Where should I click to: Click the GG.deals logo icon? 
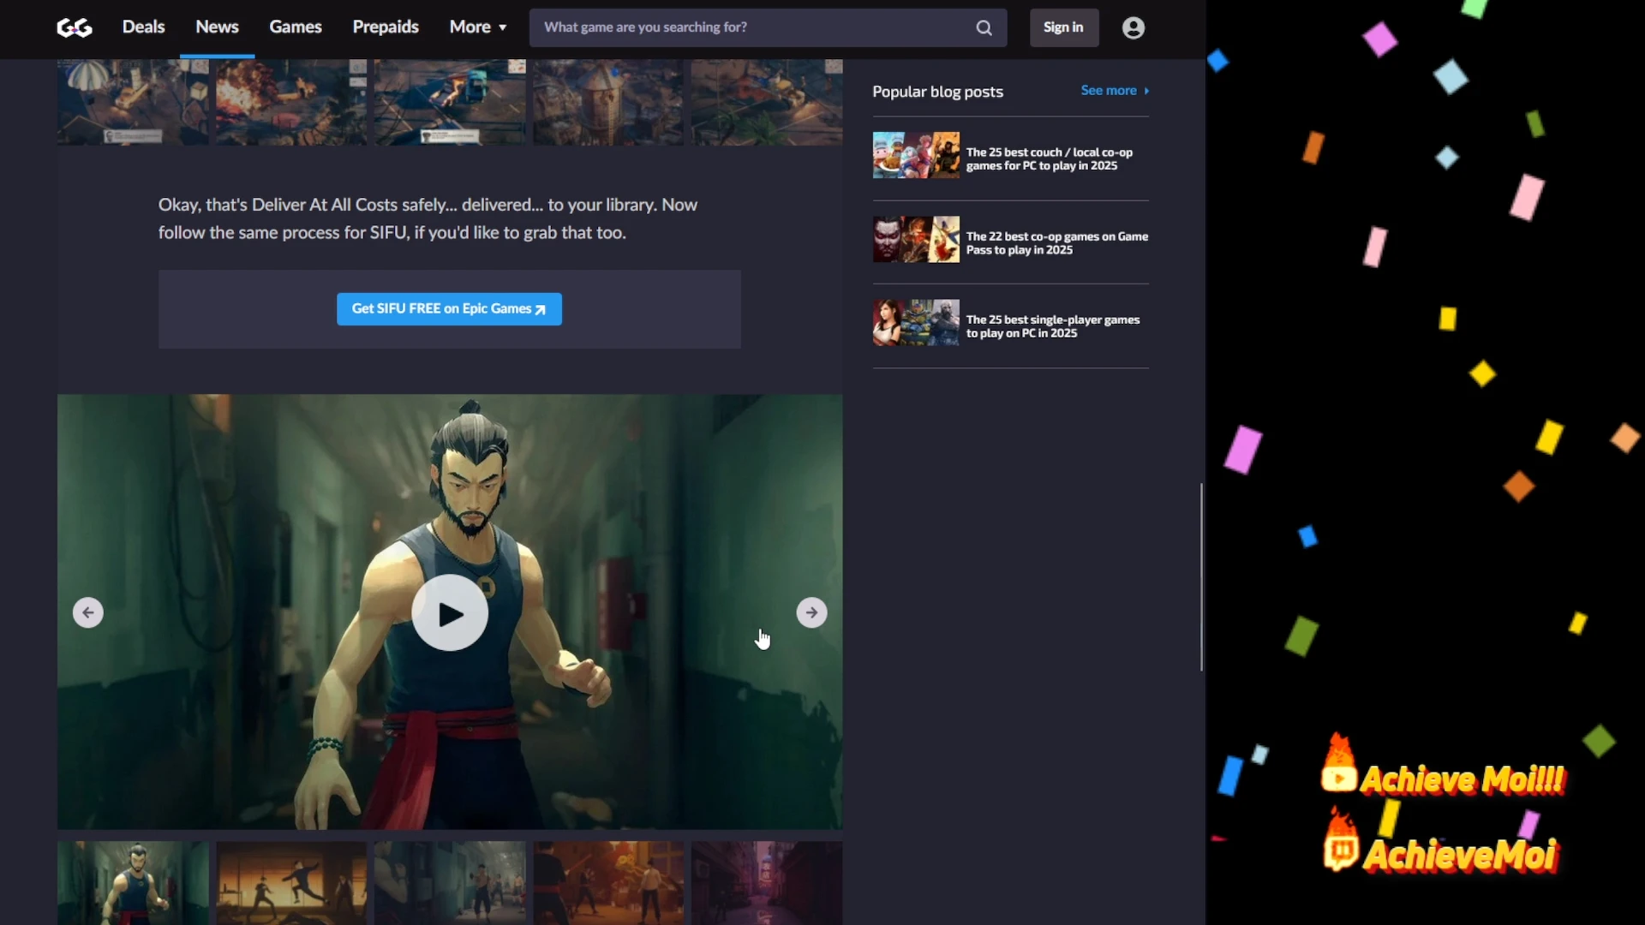point(74,27)
